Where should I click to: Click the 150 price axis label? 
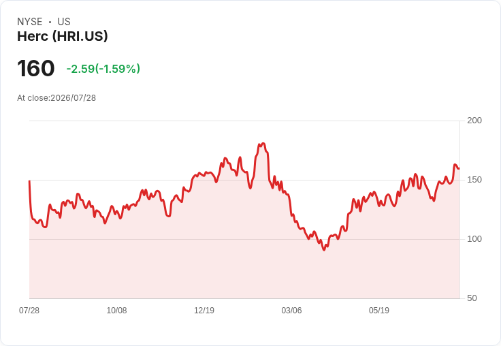474,180
